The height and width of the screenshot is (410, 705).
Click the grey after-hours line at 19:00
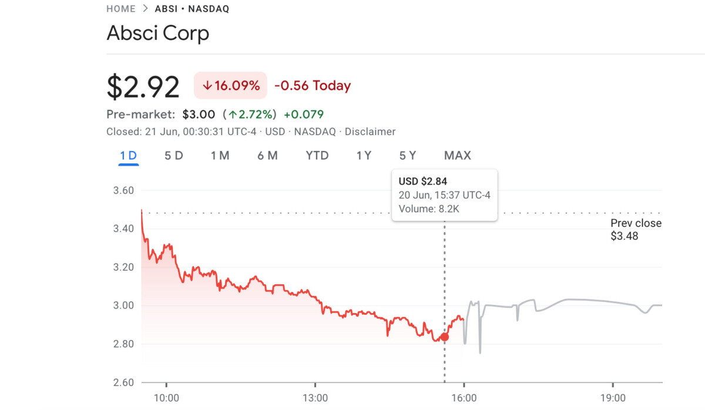point(613,303)
